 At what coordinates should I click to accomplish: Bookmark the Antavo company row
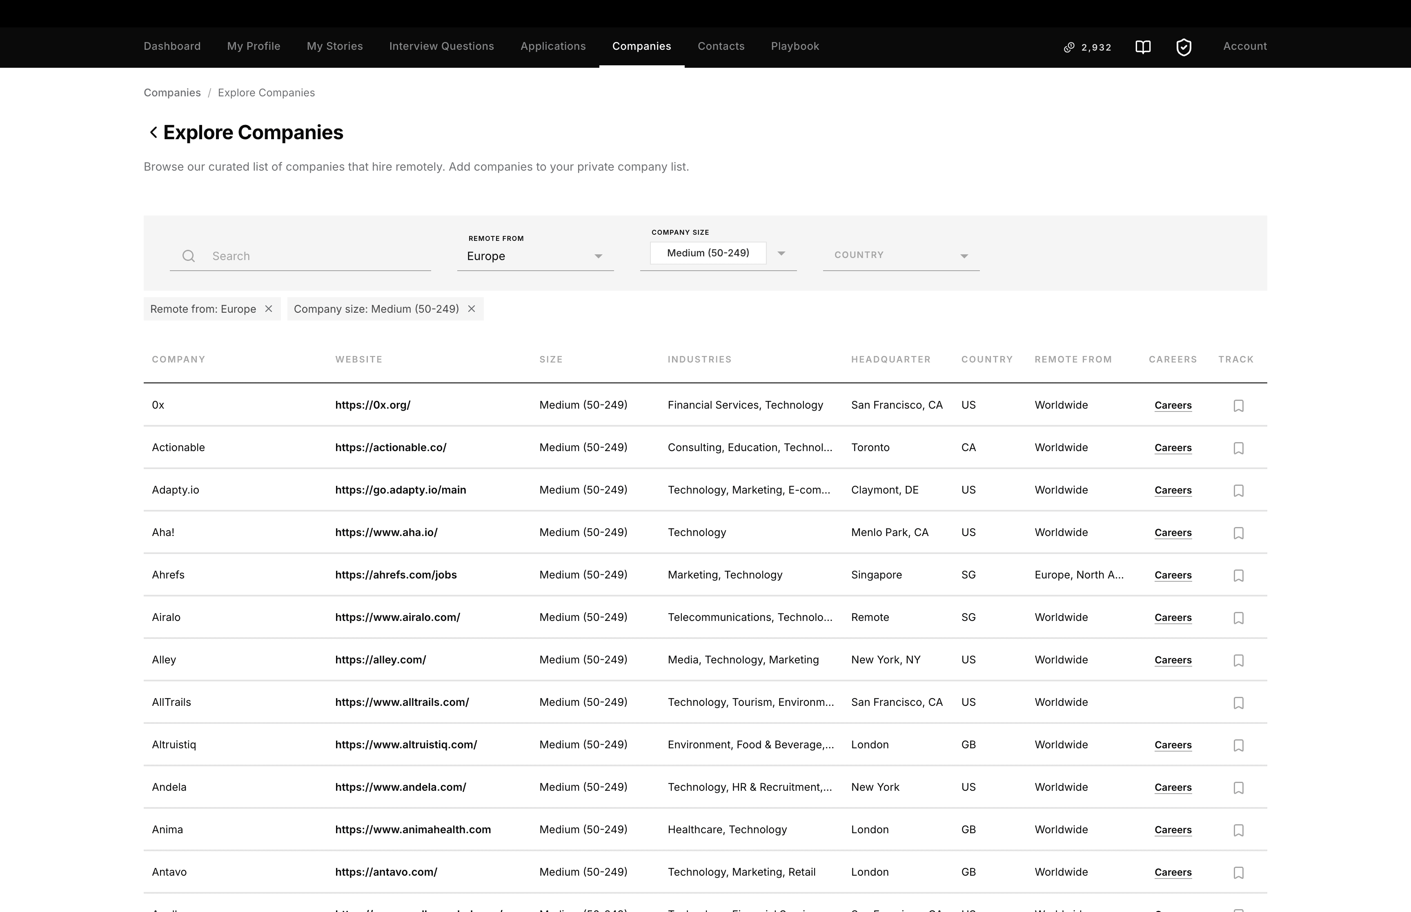[1238, 872]
